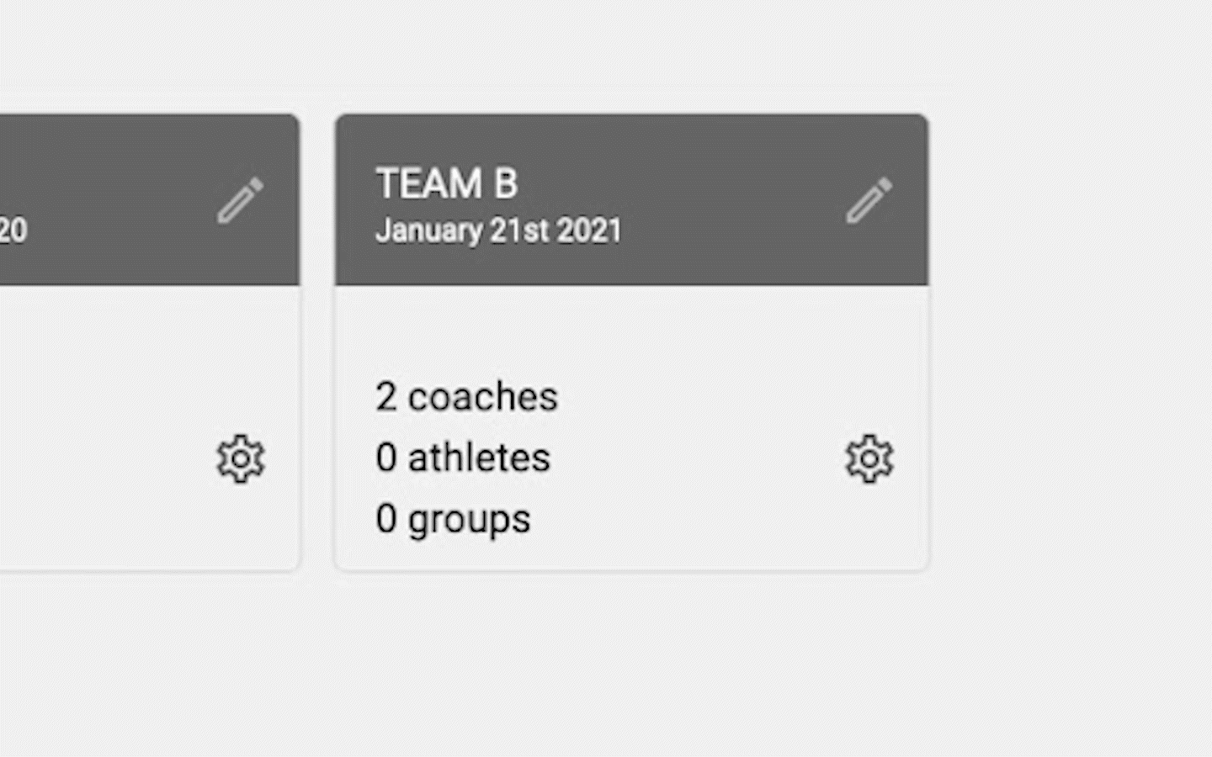
Task: Select the TEAM B title text
Action: point(446,183)
